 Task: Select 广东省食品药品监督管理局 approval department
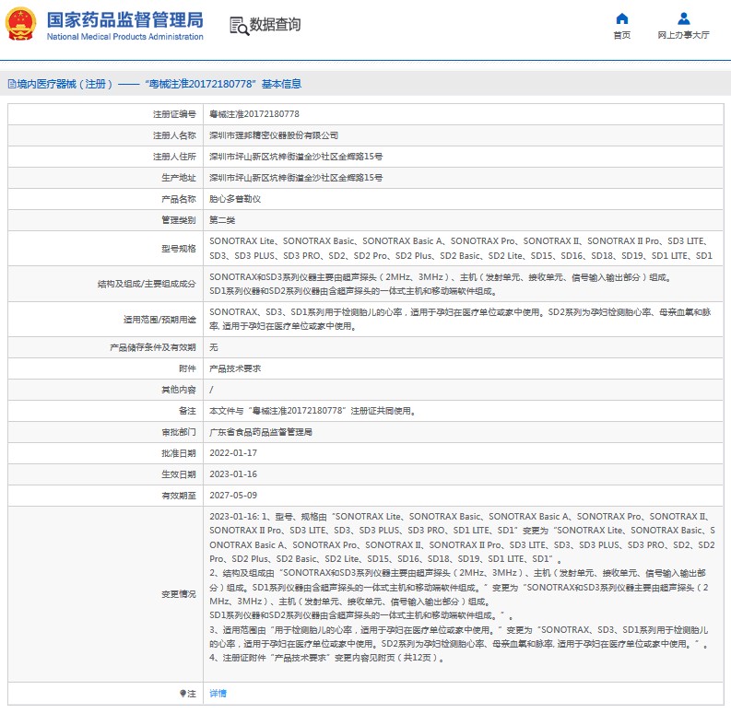coord(261,432)
